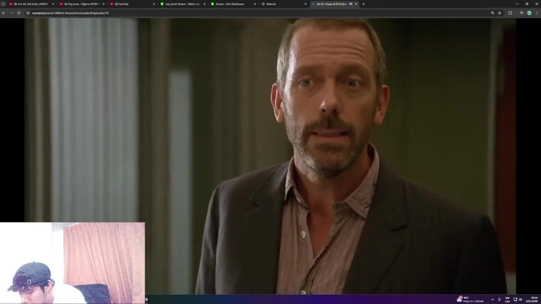Close the plain YouTube tab
This screenshot has height=304, width=541.
click(x=154, y=4)
